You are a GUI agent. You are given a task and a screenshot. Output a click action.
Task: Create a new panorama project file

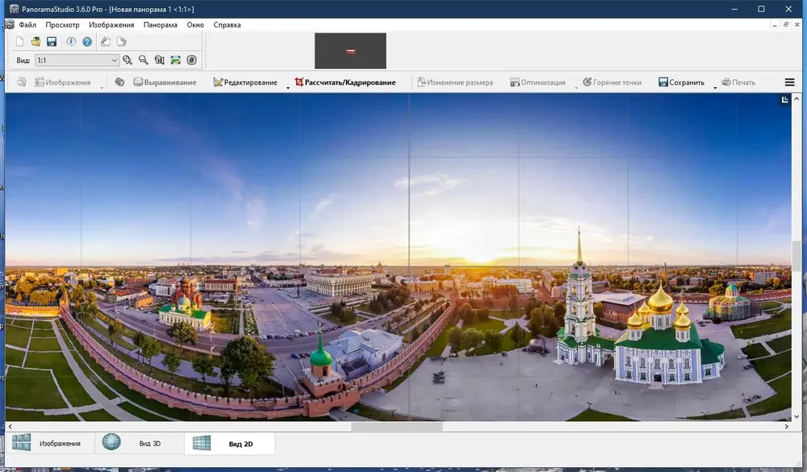(x=19, y=42)
